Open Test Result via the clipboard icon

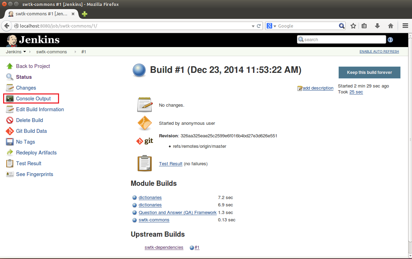9,163
